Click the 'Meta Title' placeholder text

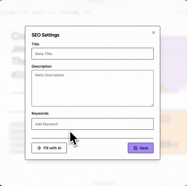point(43,54)
